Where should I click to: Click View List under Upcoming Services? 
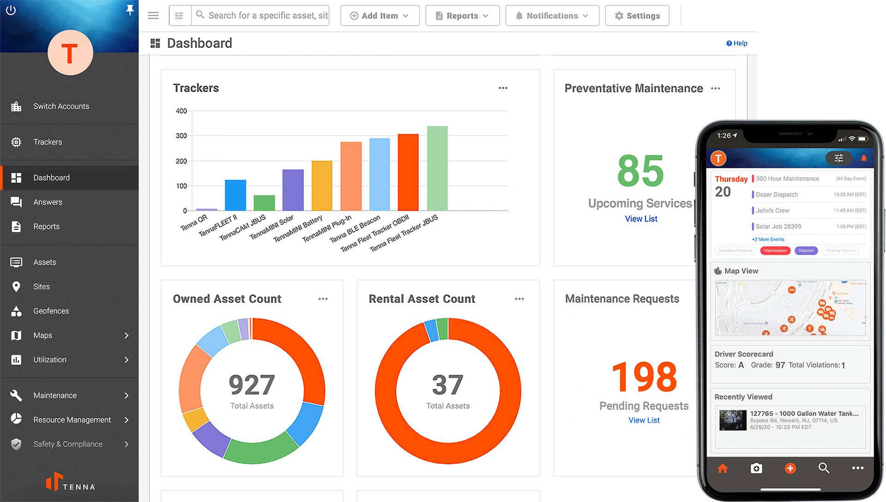tap(641, 219)
